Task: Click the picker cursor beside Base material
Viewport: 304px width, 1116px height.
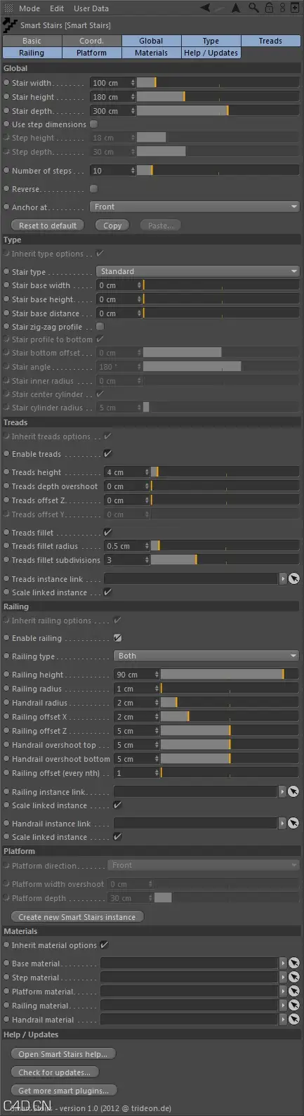Action: [x=293, y=963]
